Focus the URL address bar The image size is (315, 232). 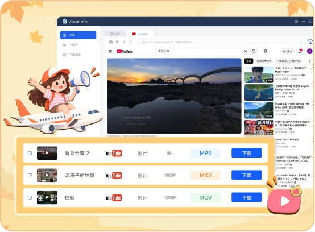[x=219, y=42]
